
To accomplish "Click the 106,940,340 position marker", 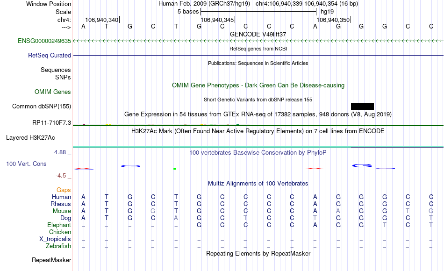I will [102, 20].
